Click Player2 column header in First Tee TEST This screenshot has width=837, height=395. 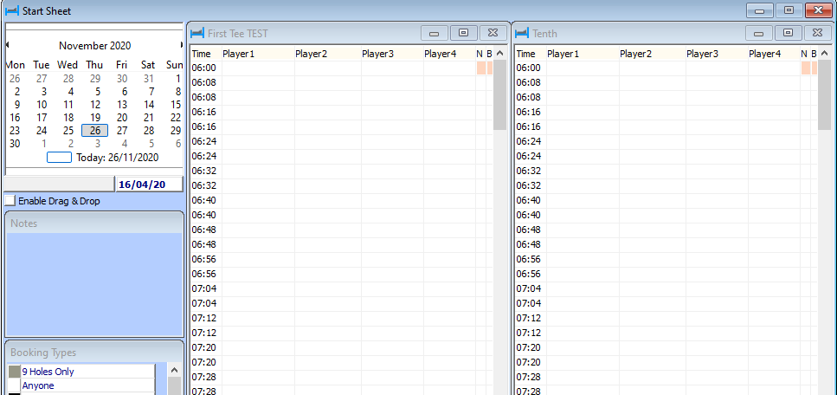click(x=328, y=54)
